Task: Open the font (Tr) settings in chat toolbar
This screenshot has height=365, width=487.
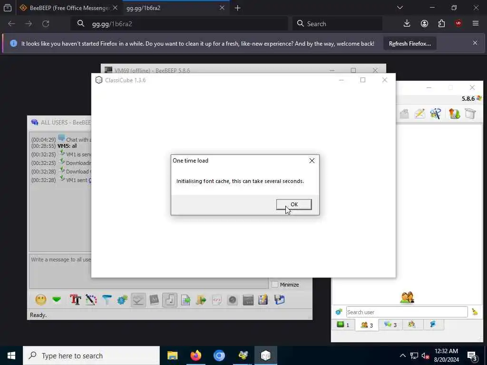Action: (x=75, y=300)
